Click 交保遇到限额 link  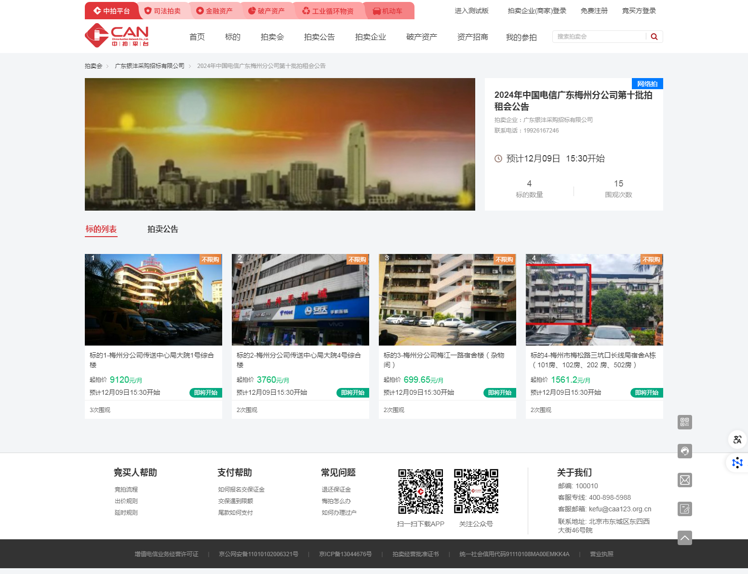point(236,501)
